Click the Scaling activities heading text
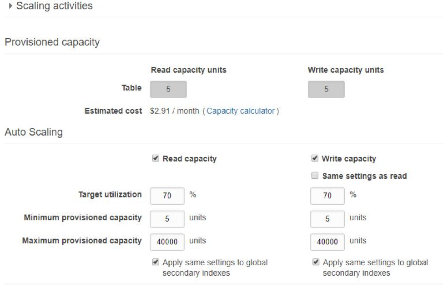This screenshot has width=443, height=288. (55, 6)
